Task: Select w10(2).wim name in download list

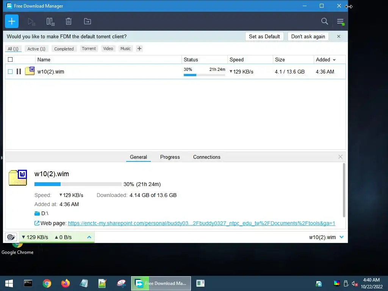Action: pyautogui.click(x=51, y=72)
